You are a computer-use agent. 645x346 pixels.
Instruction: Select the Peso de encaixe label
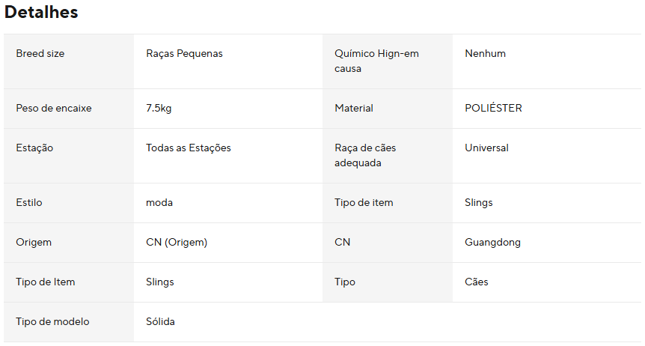click(54, 109)
